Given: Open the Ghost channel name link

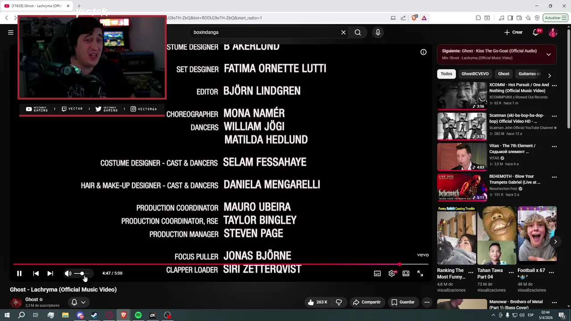Looking at the screenshot, I should pos(32,300).
